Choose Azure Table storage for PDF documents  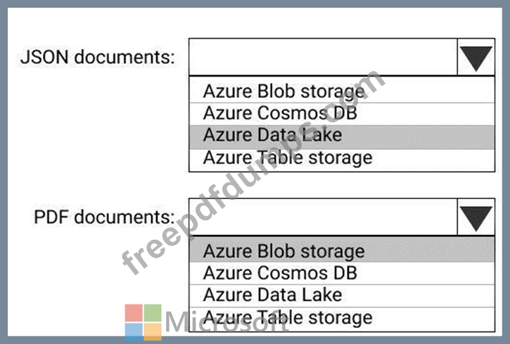click(x=342, y=319)
